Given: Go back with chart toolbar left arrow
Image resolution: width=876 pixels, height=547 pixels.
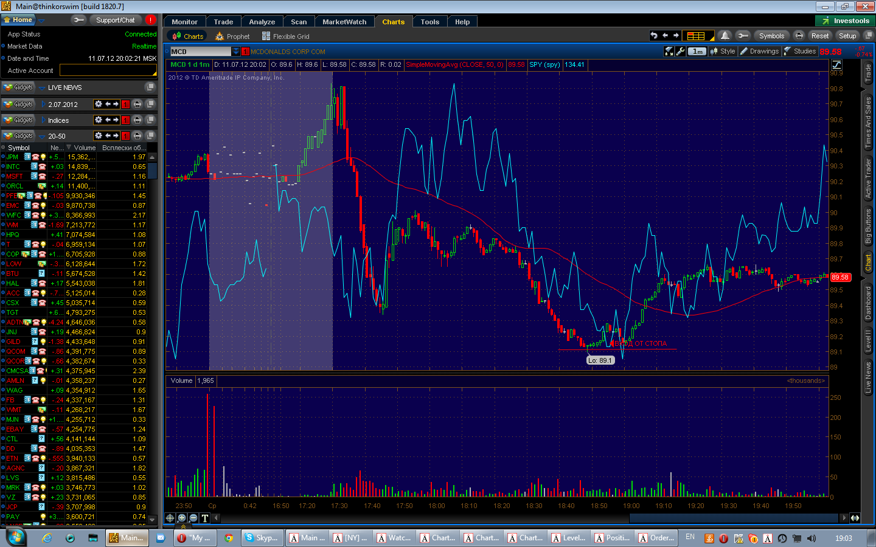Looking at the screenshot, I should (x=665, y=36).
